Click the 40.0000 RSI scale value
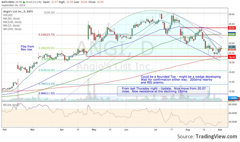The width and height of the screenshot is (240, 142). [233, 122]
